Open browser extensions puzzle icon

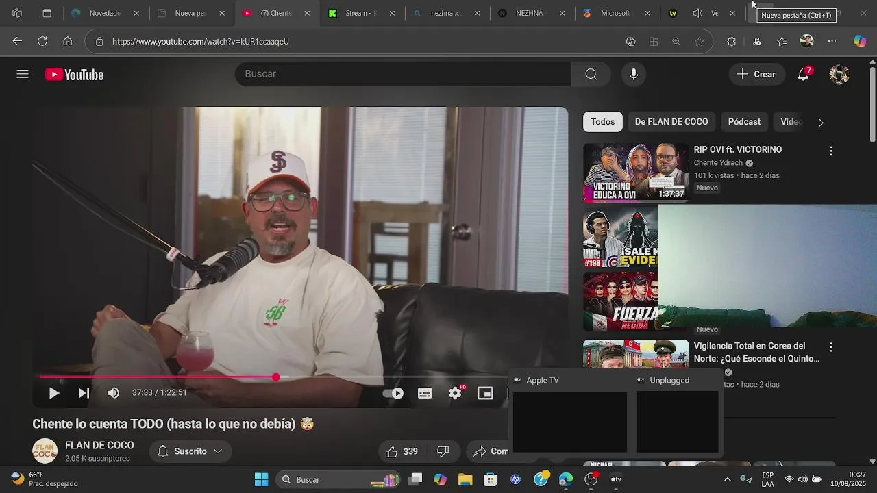(732, 42)
